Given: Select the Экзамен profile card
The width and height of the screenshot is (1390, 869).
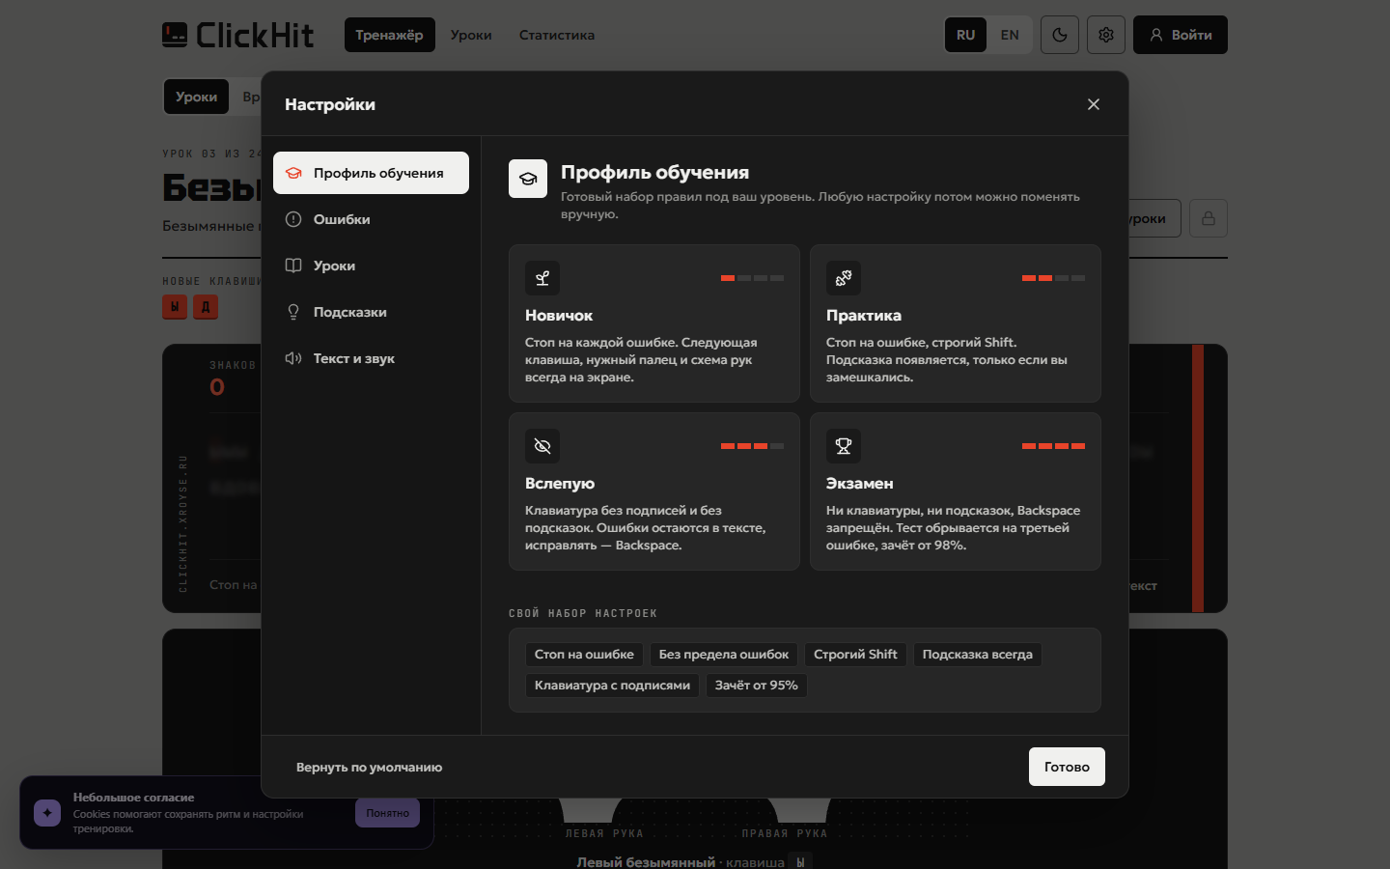Looking at the screenshot, I should 956,491.
